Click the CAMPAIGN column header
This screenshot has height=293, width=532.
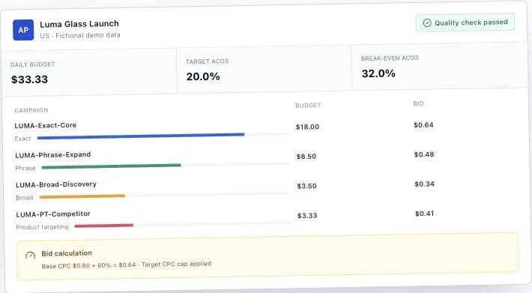pyautogui.click(x=31, y=110)
